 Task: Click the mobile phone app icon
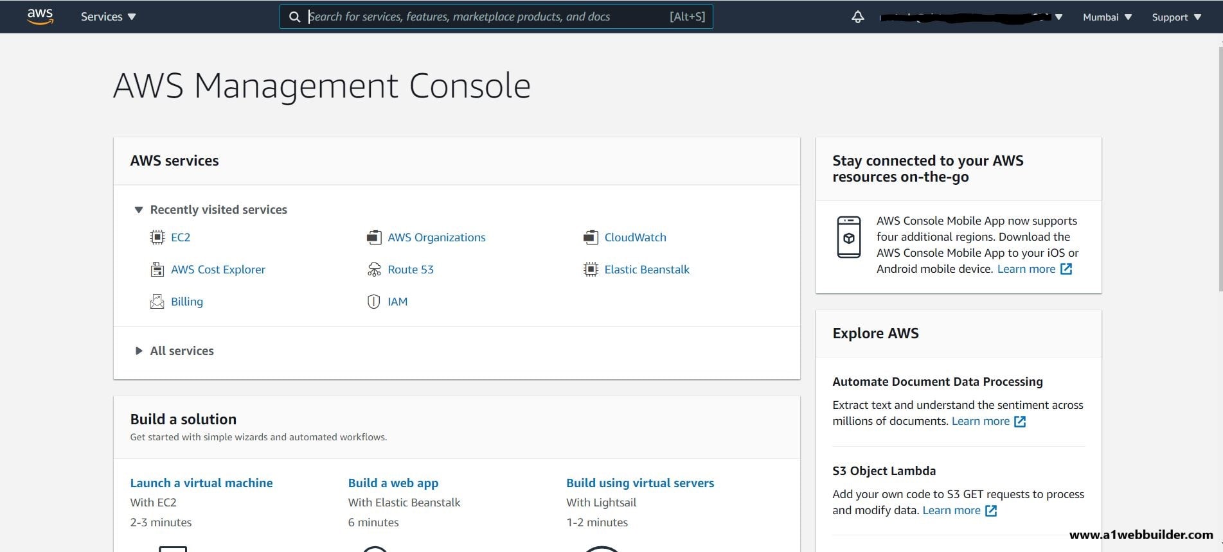[848, 237]
